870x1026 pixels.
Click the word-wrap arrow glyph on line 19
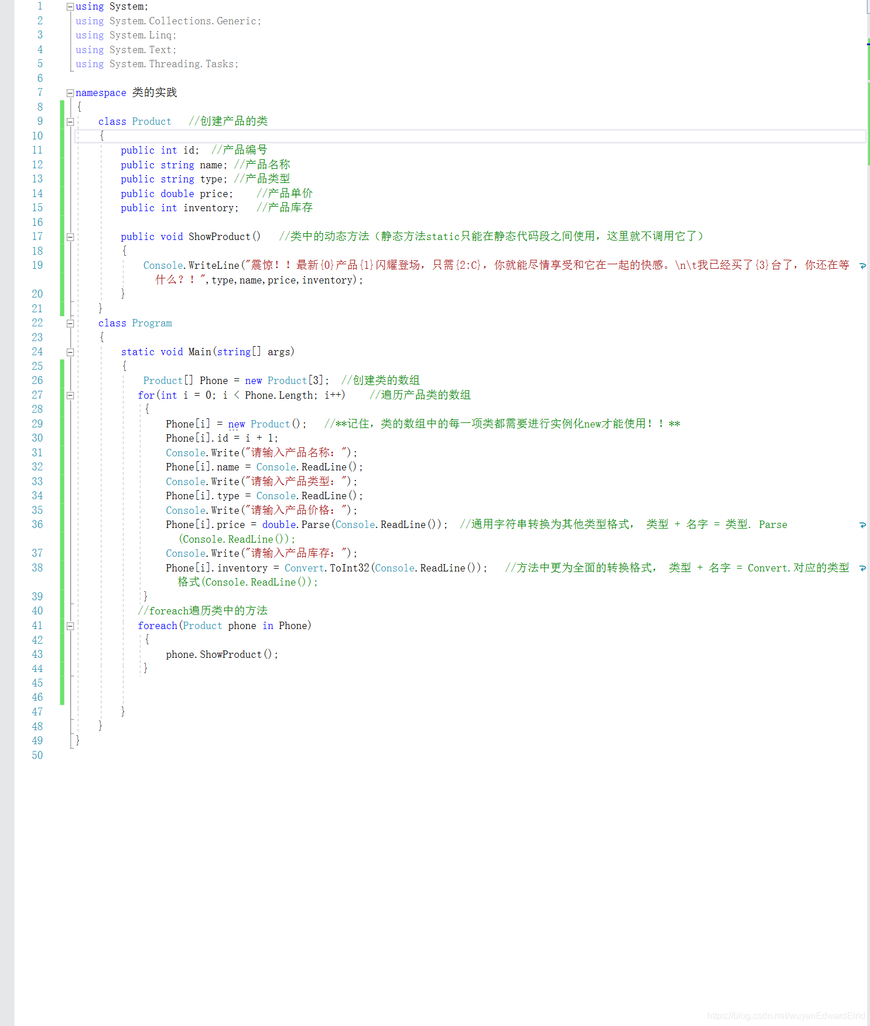862,265
